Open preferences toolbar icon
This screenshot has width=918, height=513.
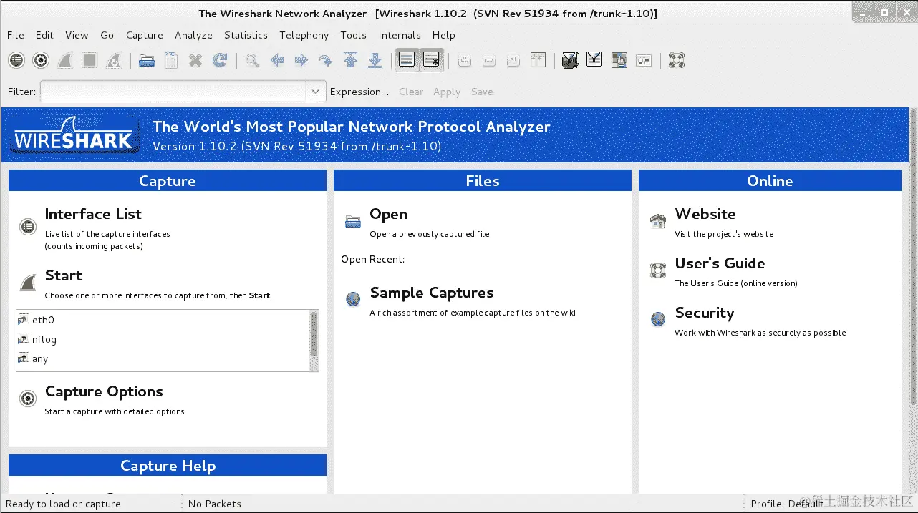pyautogui.click(x=644, y=60)
